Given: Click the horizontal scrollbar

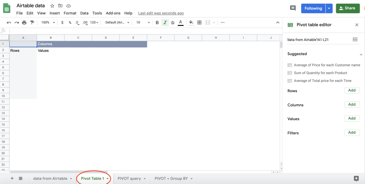Looking at the screenshot, I should pos(59,172).
